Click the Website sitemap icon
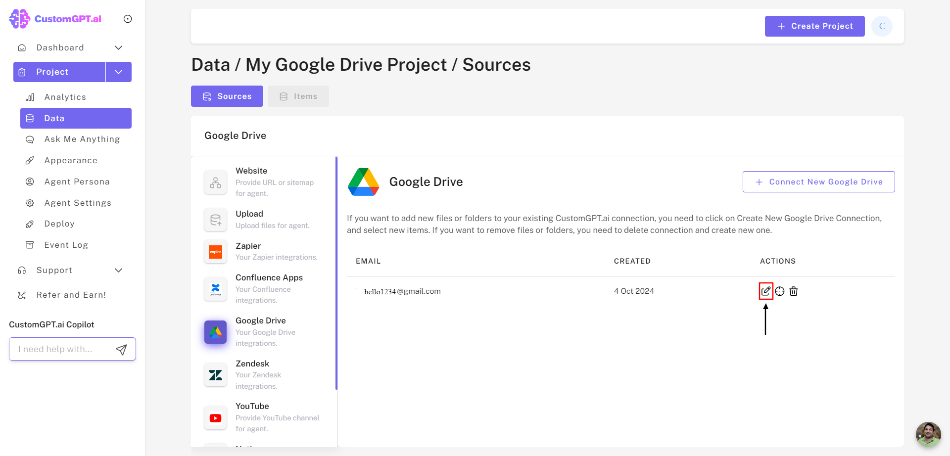Image resolution: width=950 pixels, height=456 pixels. [215, 182]
